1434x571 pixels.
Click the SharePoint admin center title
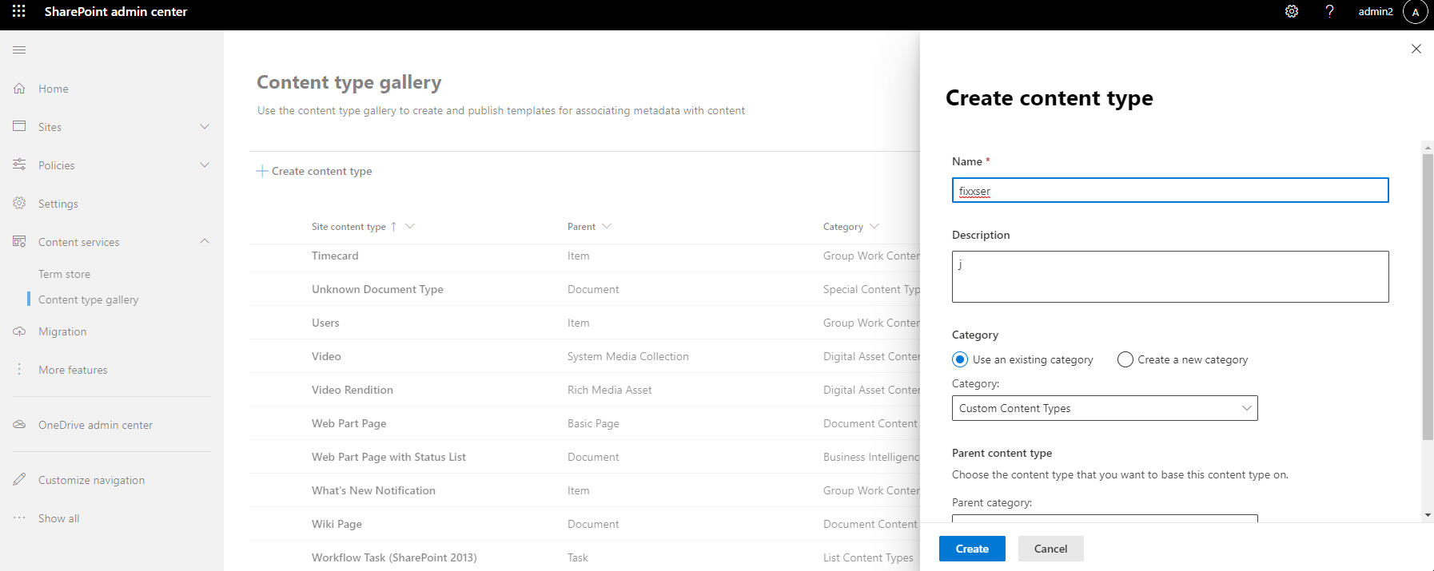point(116,11)
